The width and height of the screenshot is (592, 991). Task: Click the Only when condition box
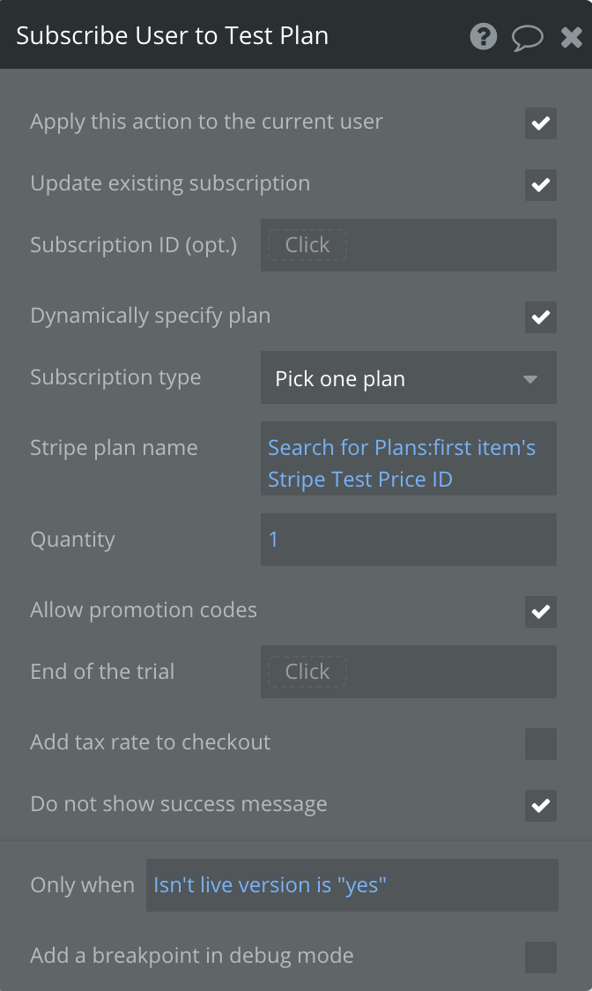tap(352, 885)
